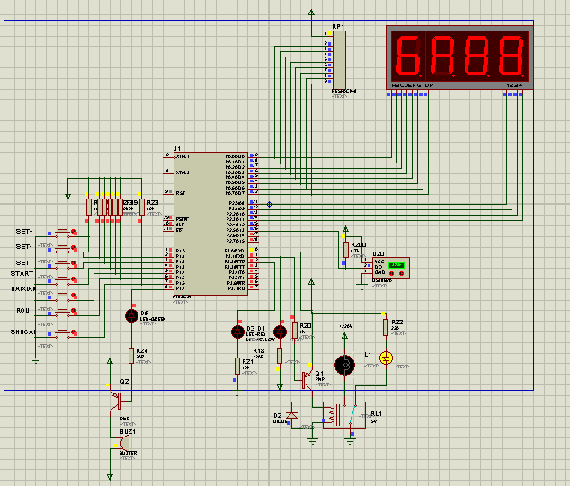Select the U20 DS18B20 sensor body
The image size is (570, 486).
[x=391, y=268]
